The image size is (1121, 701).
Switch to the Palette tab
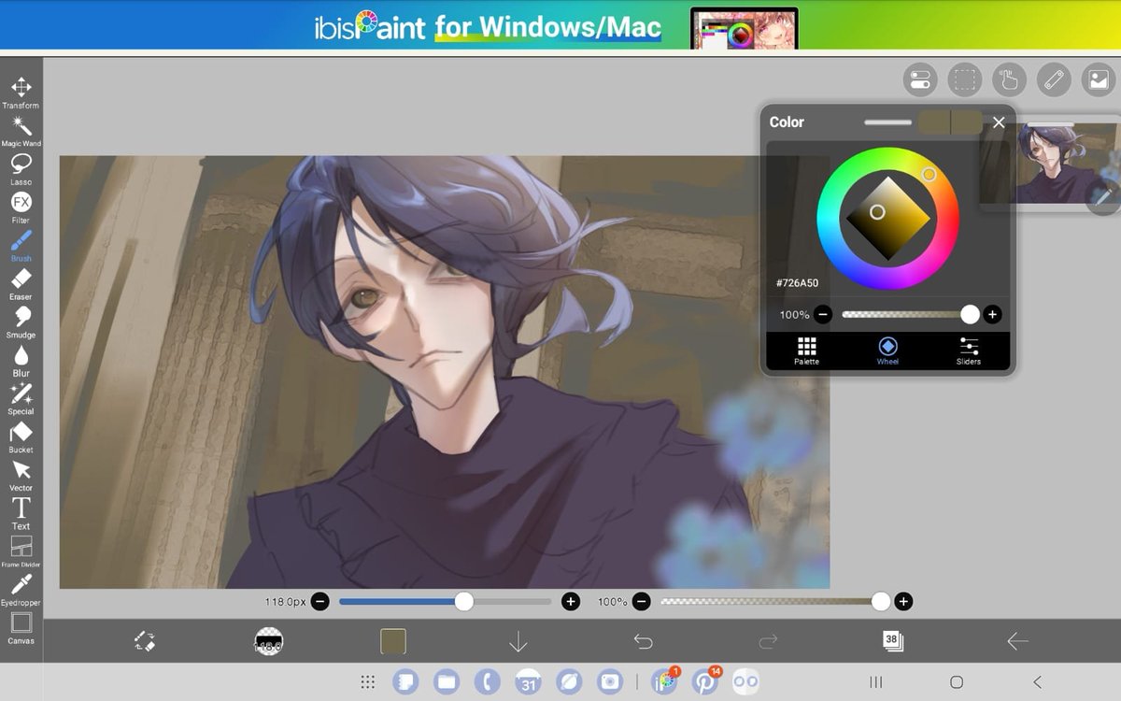[807, 350]
